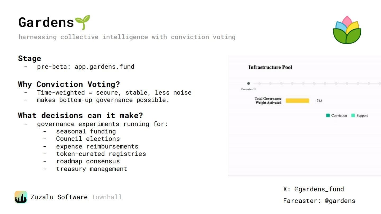Click the treasury management bullet item

click(92, 169)
